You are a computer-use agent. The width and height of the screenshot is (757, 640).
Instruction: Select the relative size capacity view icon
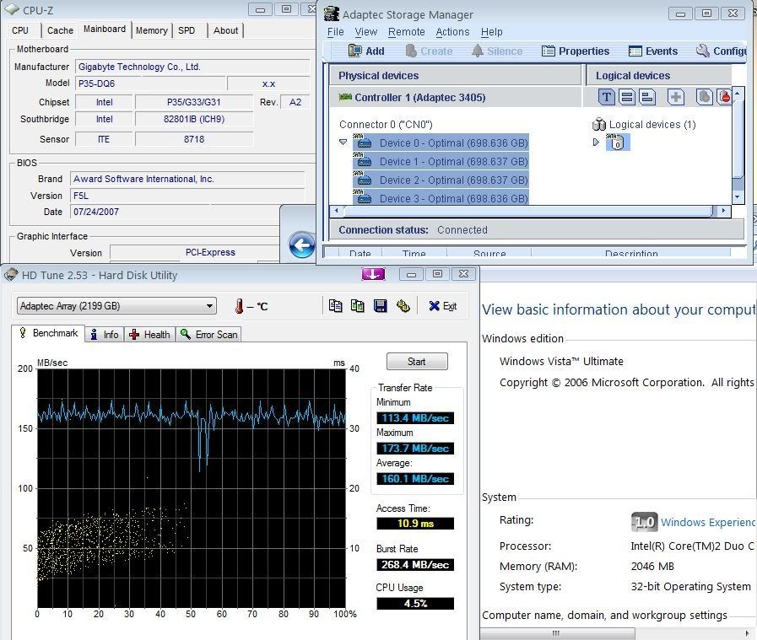click(647, 98)
